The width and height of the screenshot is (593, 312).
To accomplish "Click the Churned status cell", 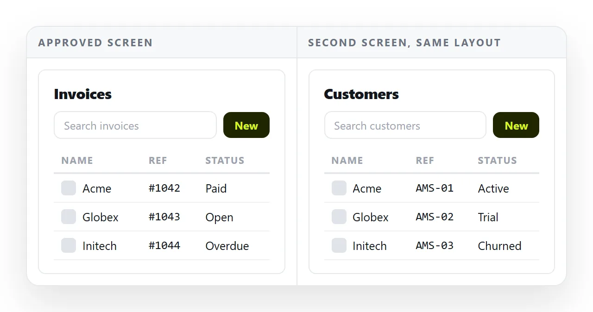I will (499, 246).
